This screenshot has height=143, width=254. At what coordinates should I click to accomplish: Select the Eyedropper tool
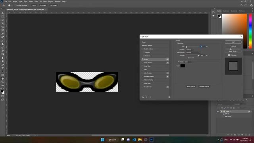[3, 34]
